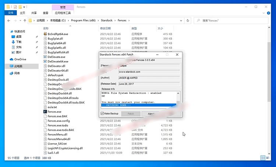Click the About button in patch dialog

coord(151,114)
